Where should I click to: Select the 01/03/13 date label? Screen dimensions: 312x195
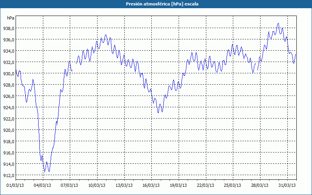[15, 186]
